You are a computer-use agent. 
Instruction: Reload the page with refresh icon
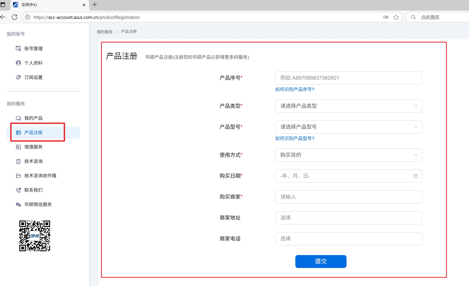tap(14, 17)
